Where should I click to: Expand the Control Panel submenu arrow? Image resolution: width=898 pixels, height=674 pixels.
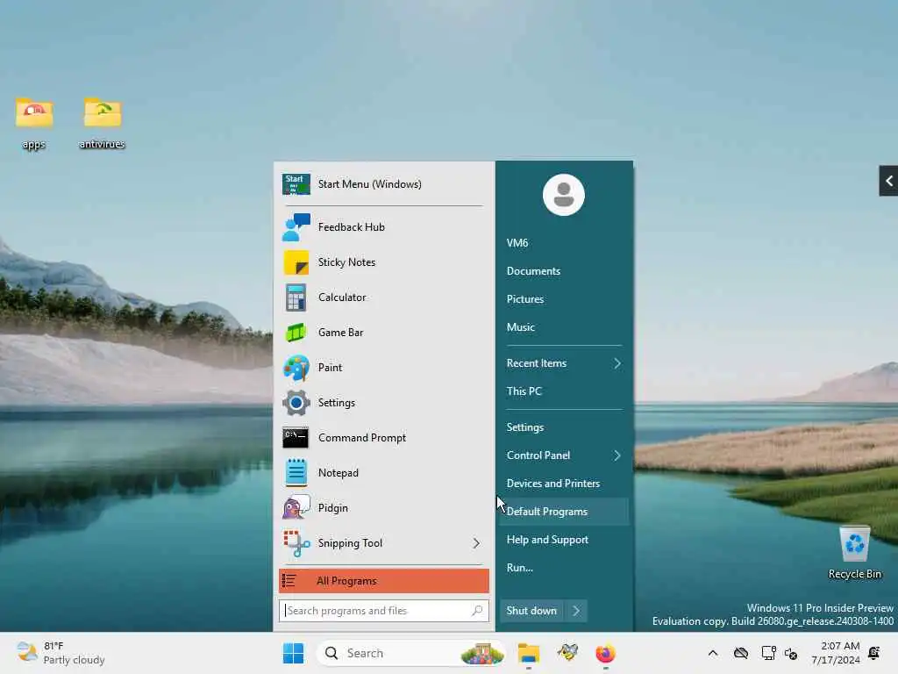coord(616,455)
